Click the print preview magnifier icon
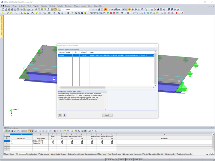 pos(24,9)
